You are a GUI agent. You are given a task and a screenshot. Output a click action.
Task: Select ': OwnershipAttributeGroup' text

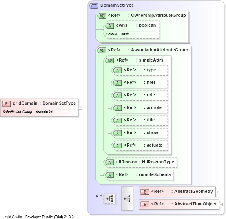(157, 15)
